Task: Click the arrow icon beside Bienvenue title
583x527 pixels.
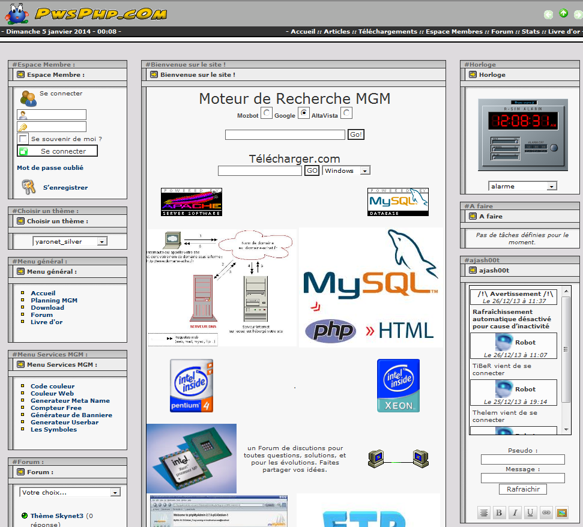Action: click(x=154, y=74)
